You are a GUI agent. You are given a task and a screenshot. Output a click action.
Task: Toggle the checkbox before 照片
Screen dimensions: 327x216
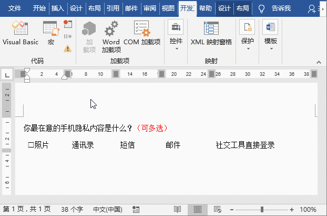coord(31,145)
